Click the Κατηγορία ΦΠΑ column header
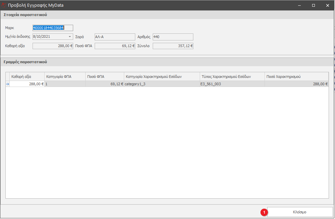The width and height of the screenshot is (335, 219). (65, 77)
